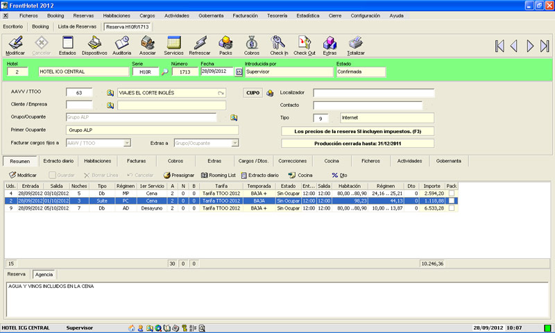Go to next reservation record arrow
555x333 pixels.
tap(530, 46)
